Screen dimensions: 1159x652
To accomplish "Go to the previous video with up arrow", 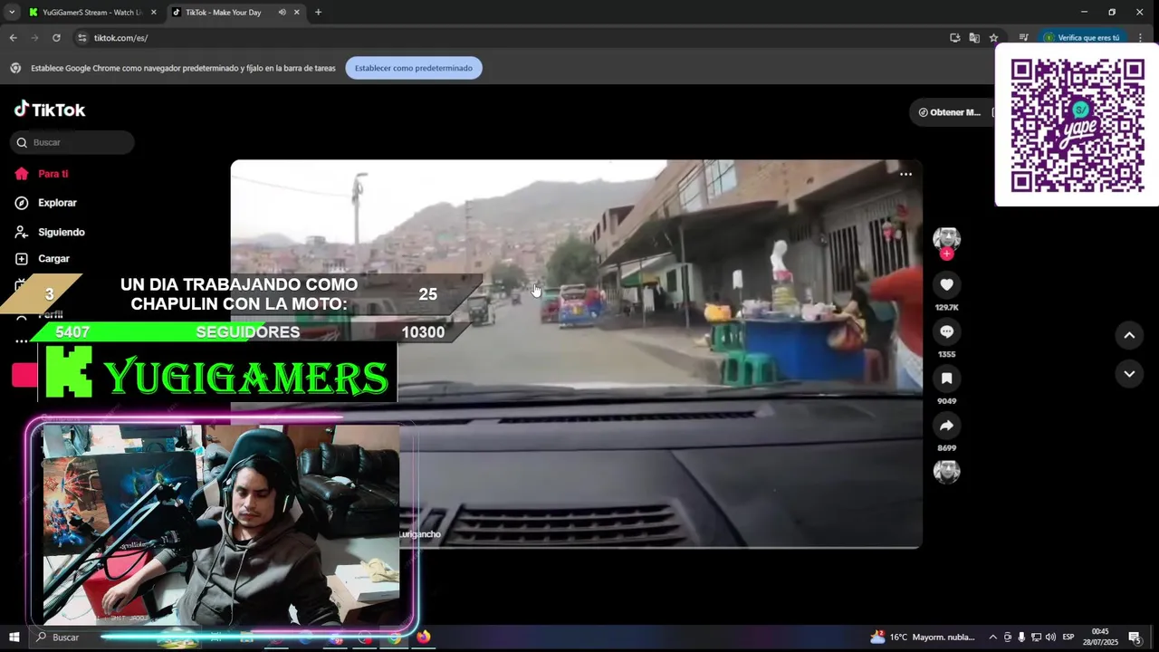I will [1129, 335].
